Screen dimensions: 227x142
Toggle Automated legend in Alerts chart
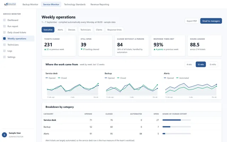(x=183, y=78)
